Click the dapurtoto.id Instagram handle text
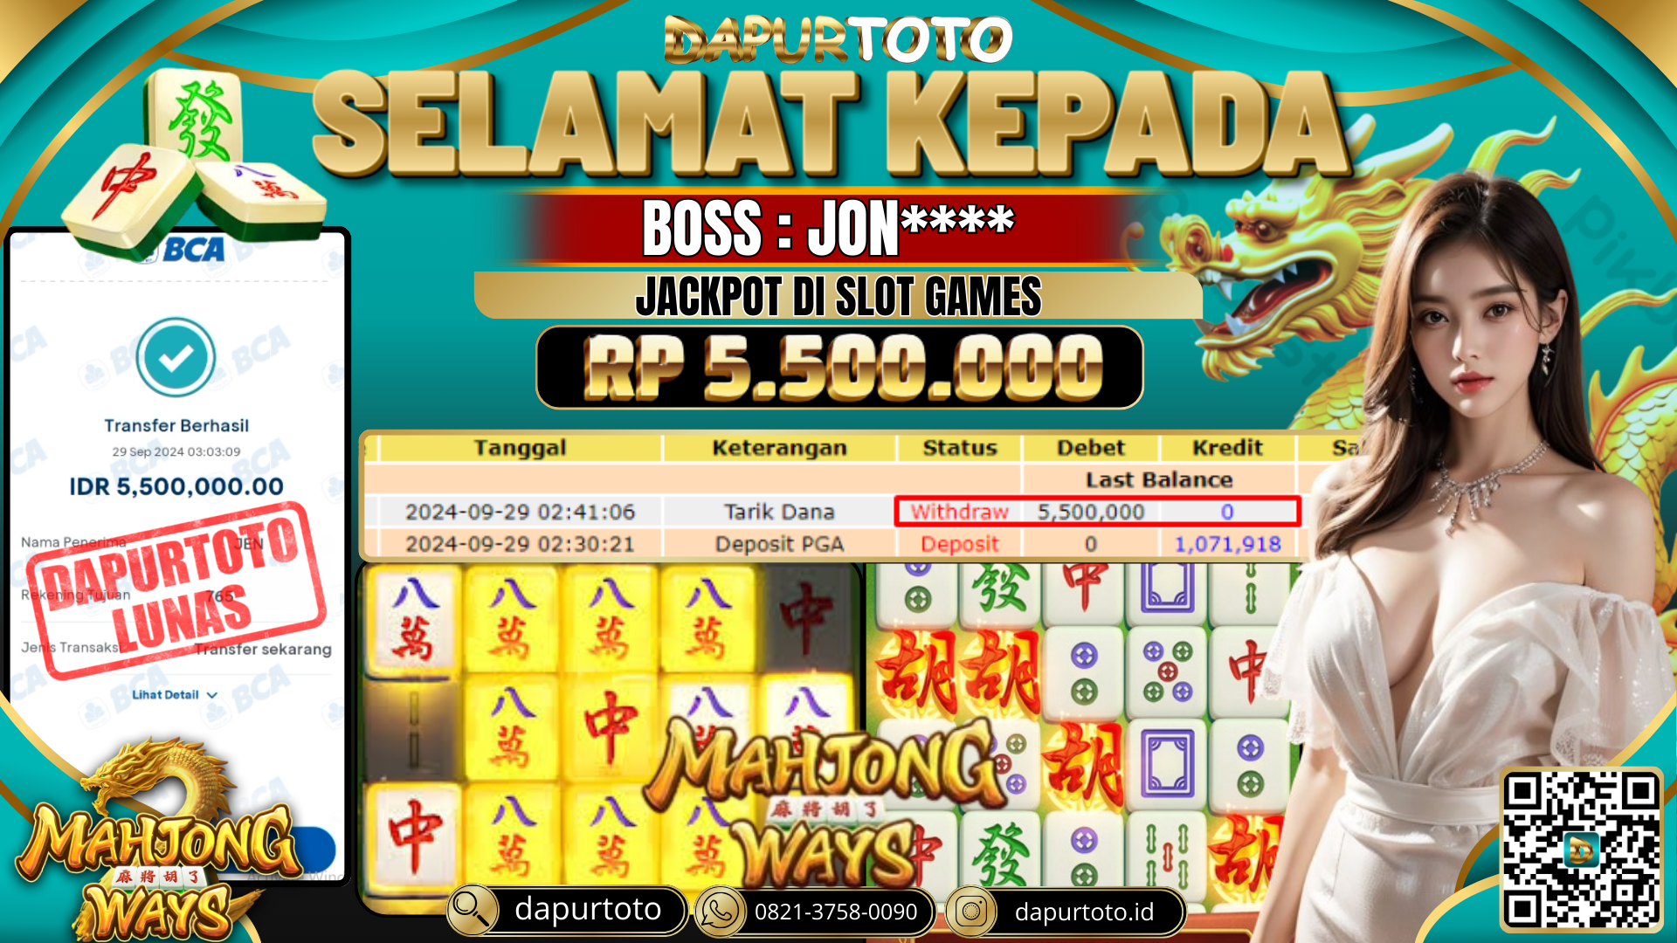This screenshot has height=943, width=1677. pos(1084,912)
